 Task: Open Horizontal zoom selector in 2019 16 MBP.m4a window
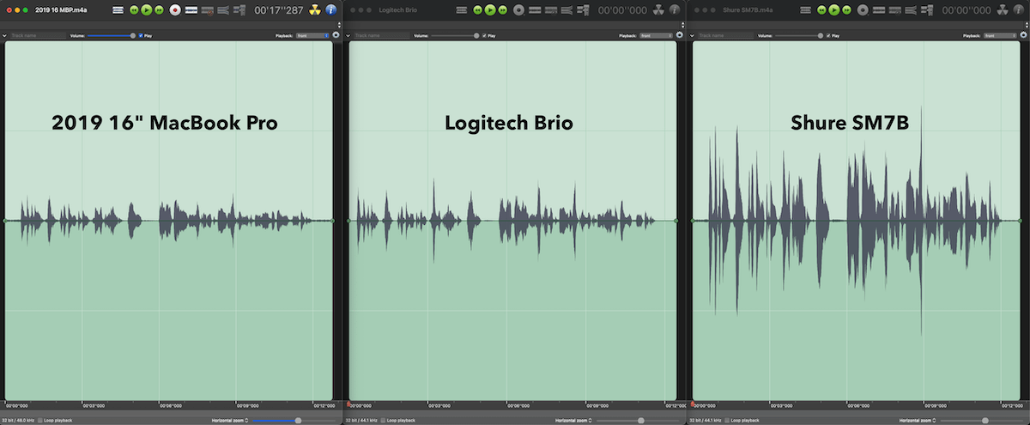(230, 420)
